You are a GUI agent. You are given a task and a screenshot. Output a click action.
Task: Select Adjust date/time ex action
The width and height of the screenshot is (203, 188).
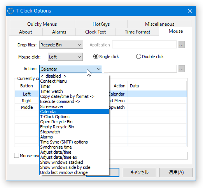coord(74,157)
